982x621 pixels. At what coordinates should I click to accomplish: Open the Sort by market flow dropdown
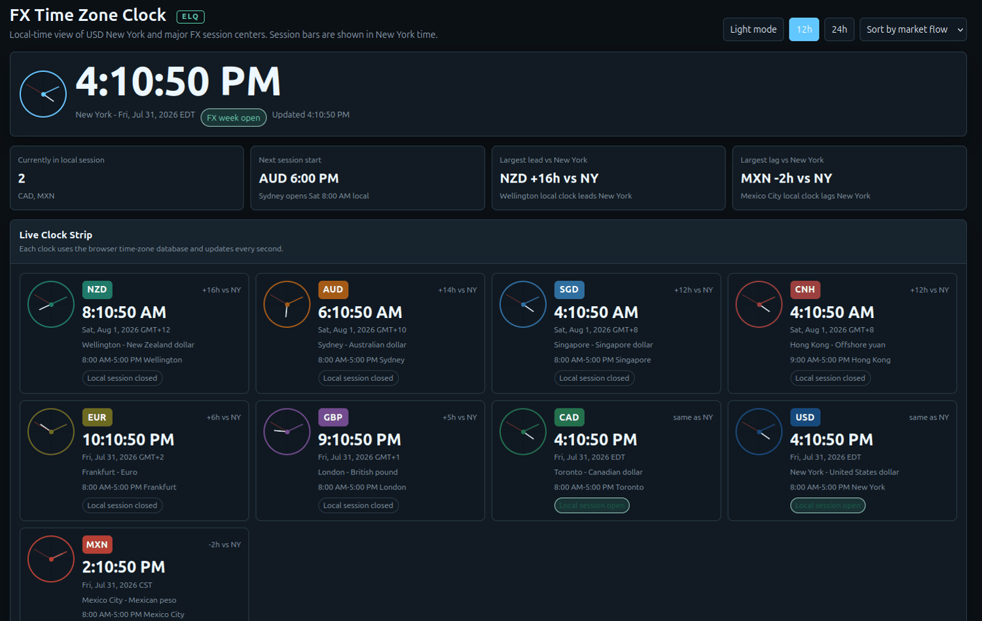(x=913, y=29)
